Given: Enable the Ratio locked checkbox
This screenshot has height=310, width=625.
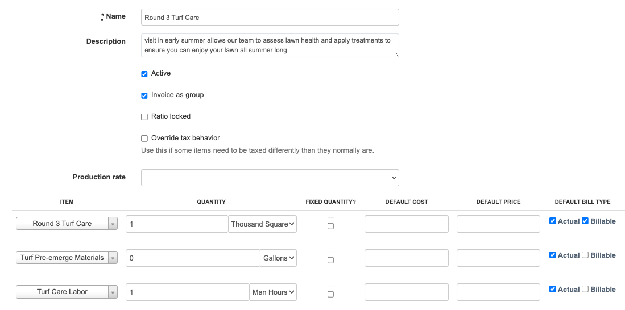Looking at the screenshot, I should click(x=144, y=117).
